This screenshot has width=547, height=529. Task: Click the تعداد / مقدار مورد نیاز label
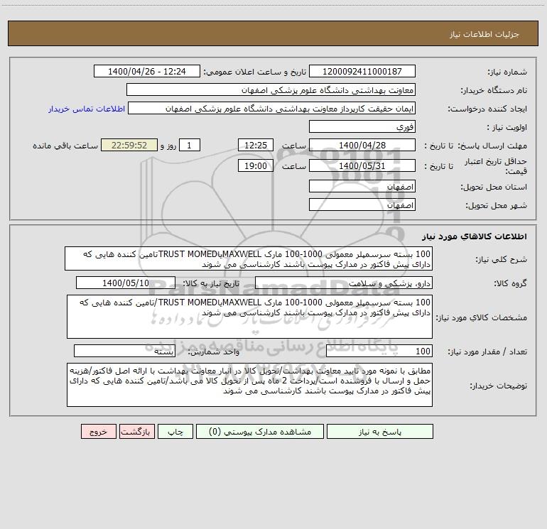click(487, 352)
